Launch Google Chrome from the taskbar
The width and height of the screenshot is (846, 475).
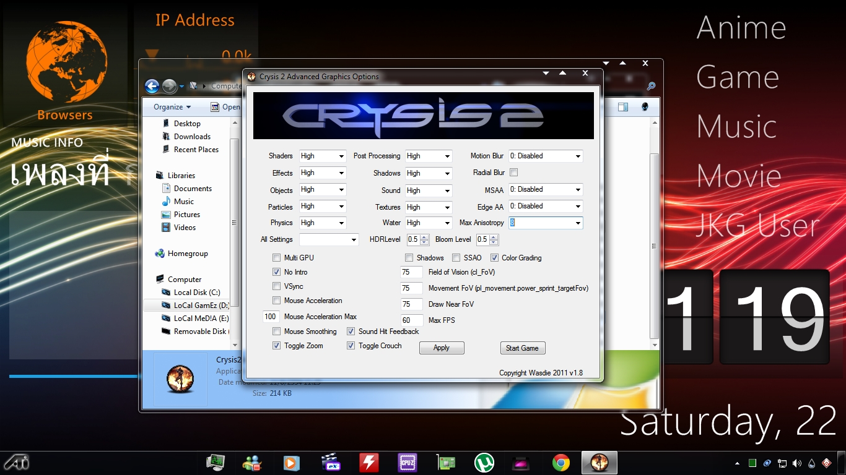[x=561, y=463]
